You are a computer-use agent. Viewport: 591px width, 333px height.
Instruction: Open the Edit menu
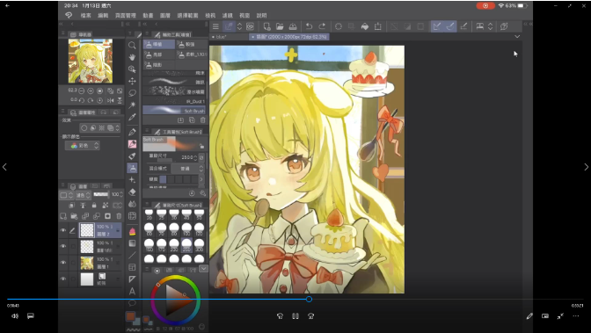(x=103, y=16)
